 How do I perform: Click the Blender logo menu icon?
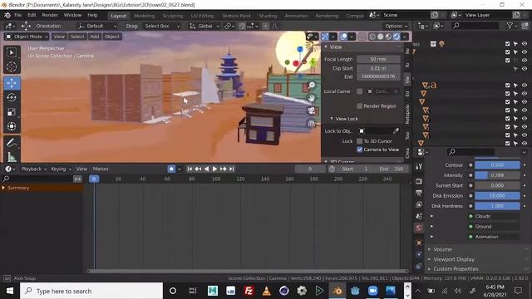click(7, 15)
